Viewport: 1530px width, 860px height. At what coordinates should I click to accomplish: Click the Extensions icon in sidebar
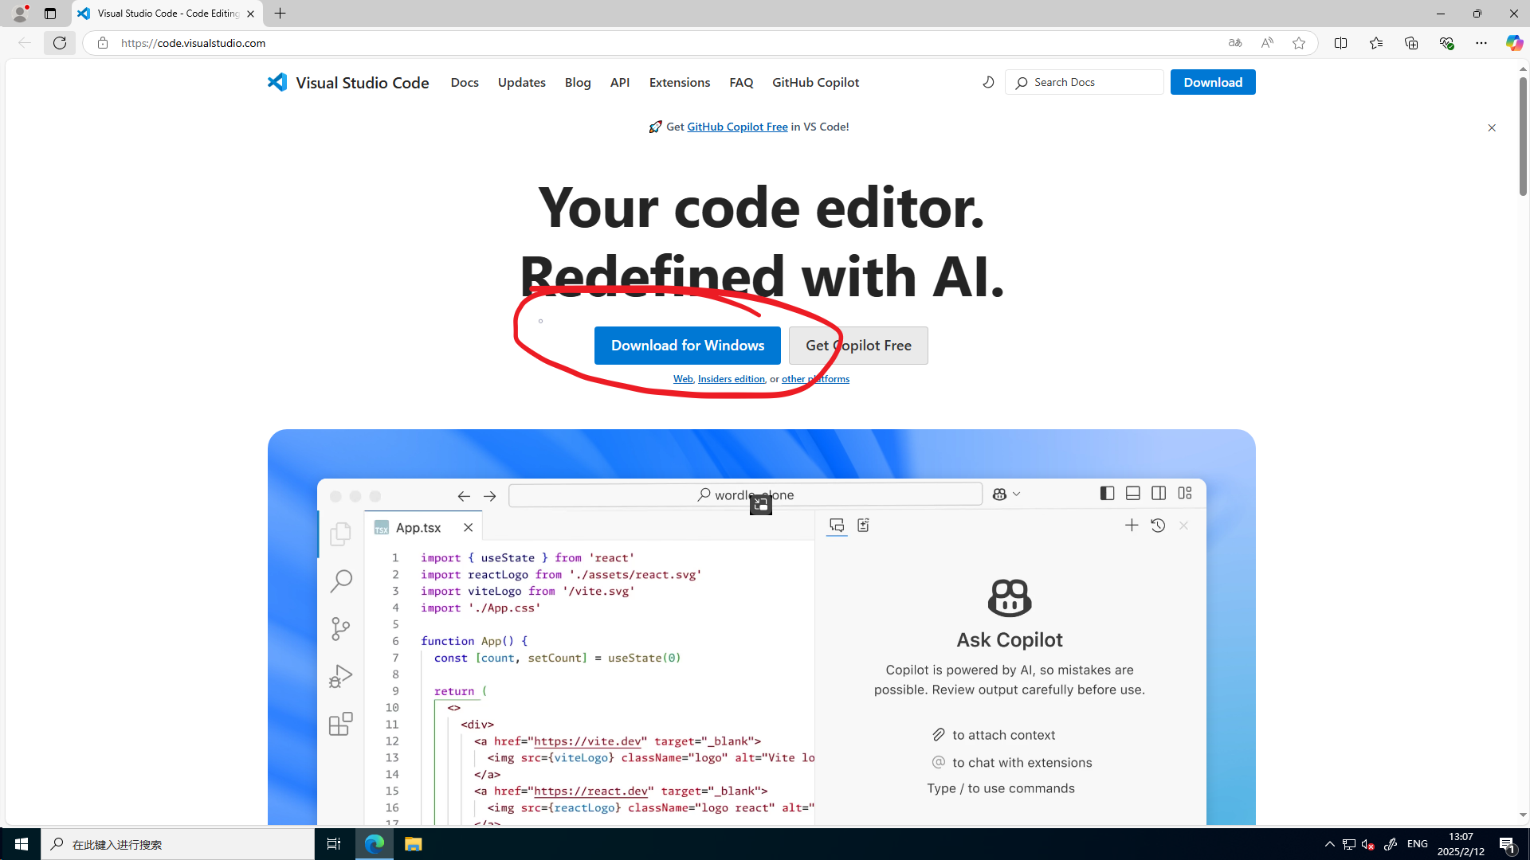pos(340,725)
